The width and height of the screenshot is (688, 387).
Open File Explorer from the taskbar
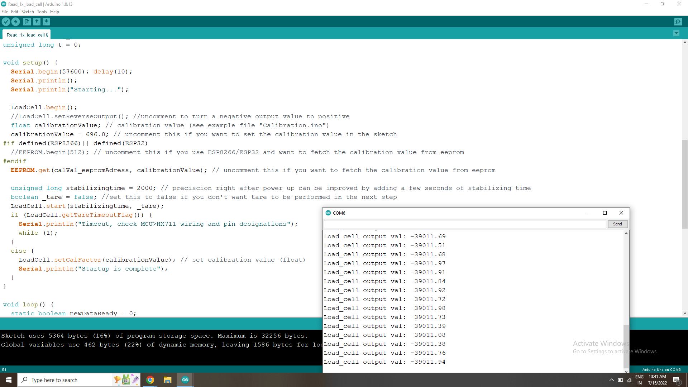coord(167,379)
